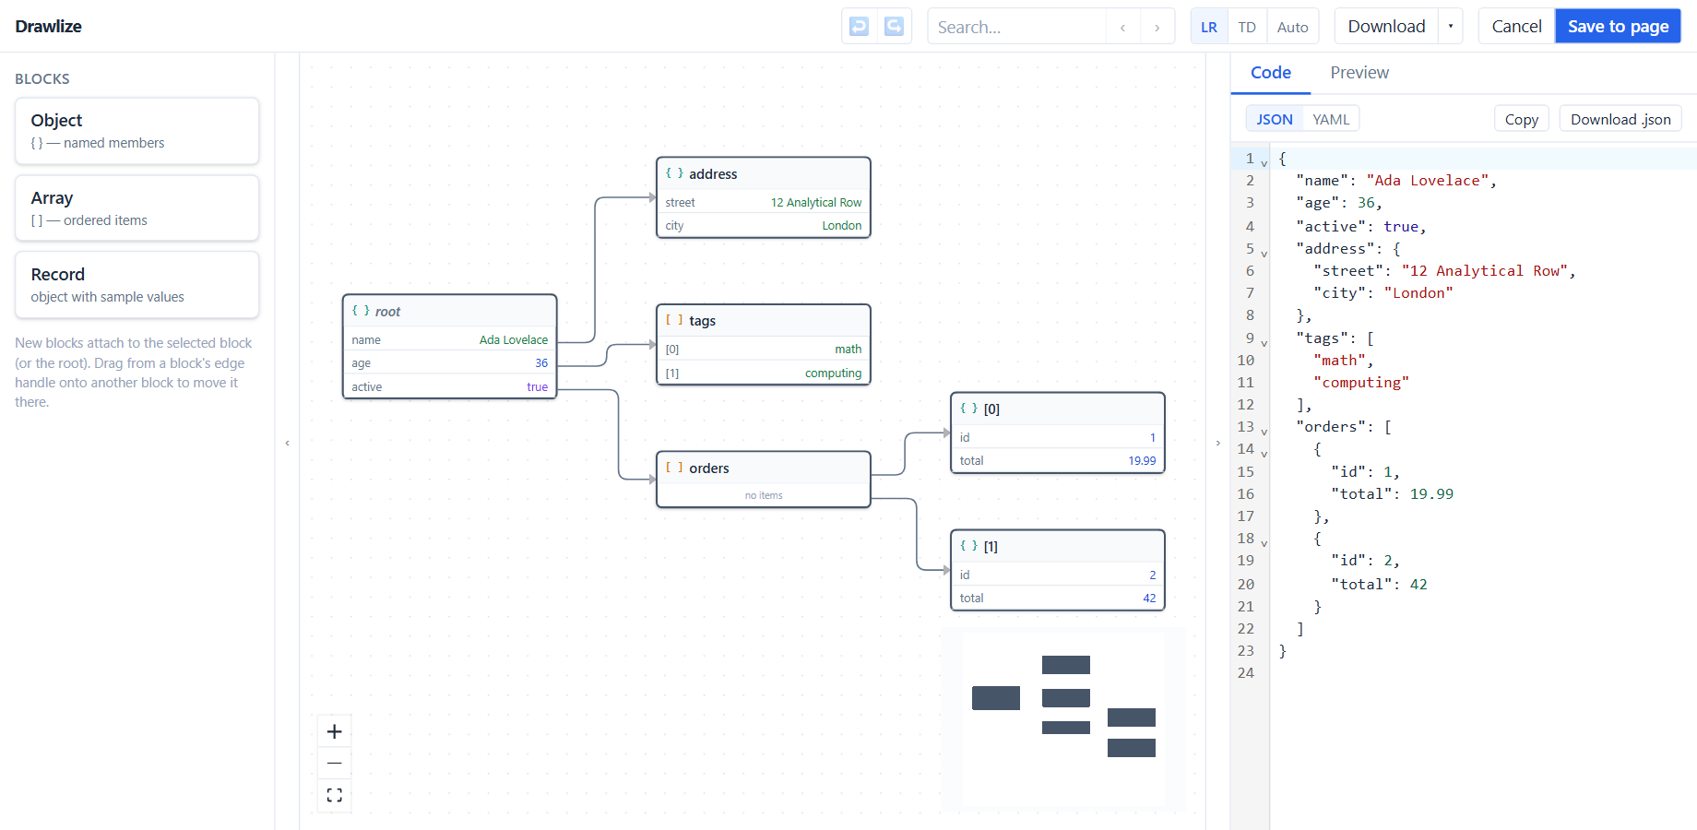Image resolution: width=1697 pixels, height=830 pixels.
Task: Click the braces icon on address block
Action: 674,173
